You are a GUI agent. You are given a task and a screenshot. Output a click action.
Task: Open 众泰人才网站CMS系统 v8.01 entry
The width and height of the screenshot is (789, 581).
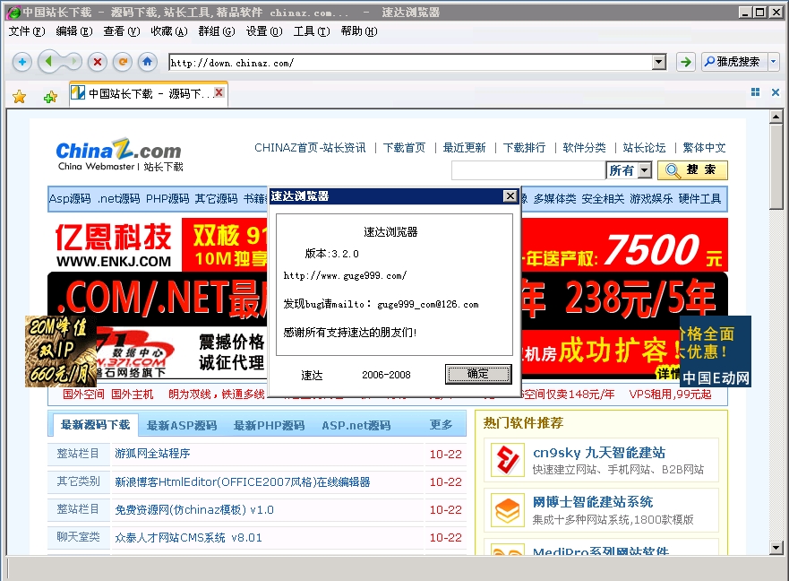click(x=188, y=538)
